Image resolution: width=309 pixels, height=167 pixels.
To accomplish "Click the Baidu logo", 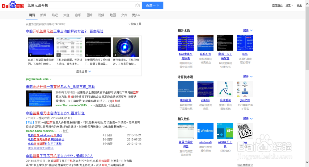I will 13,5.
